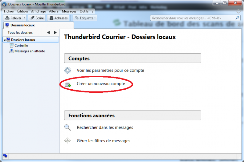Click the Tous les dossiers label
Viewport: 244px width, 162px height.
tap(20, 33)
